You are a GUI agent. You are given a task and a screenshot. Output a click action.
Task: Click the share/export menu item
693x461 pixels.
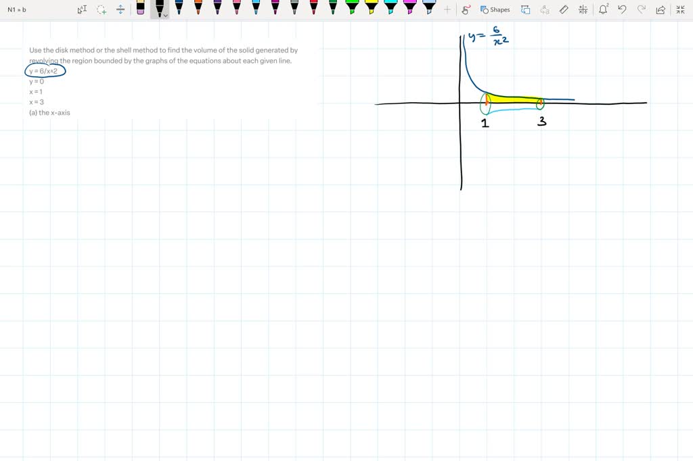[x=659, y=9]
